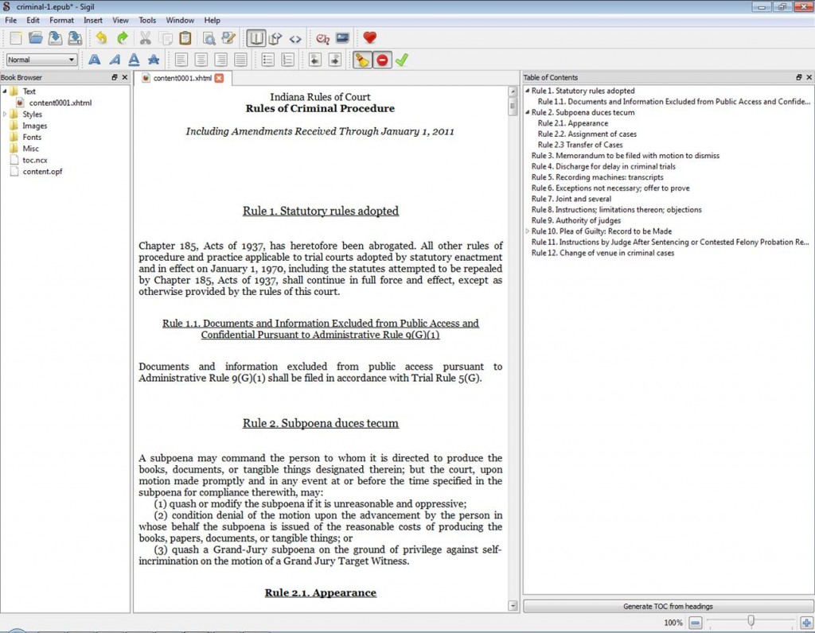Validate epub with green checkmark
This screenshot has width=815, height=633.
(402, 60)
